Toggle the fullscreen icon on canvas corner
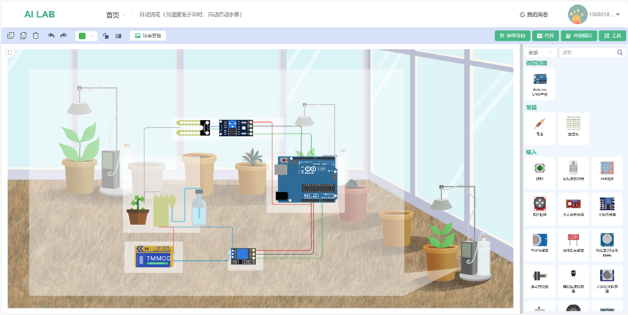 [10, 53]
